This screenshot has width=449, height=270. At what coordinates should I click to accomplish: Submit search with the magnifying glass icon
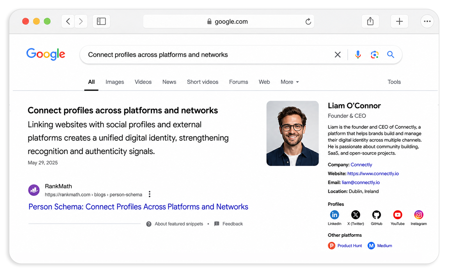(391, 54)
